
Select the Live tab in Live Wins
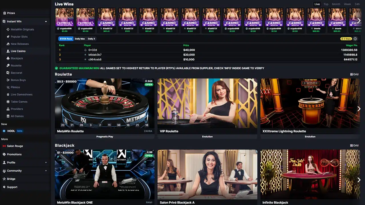tap(317, 4)
